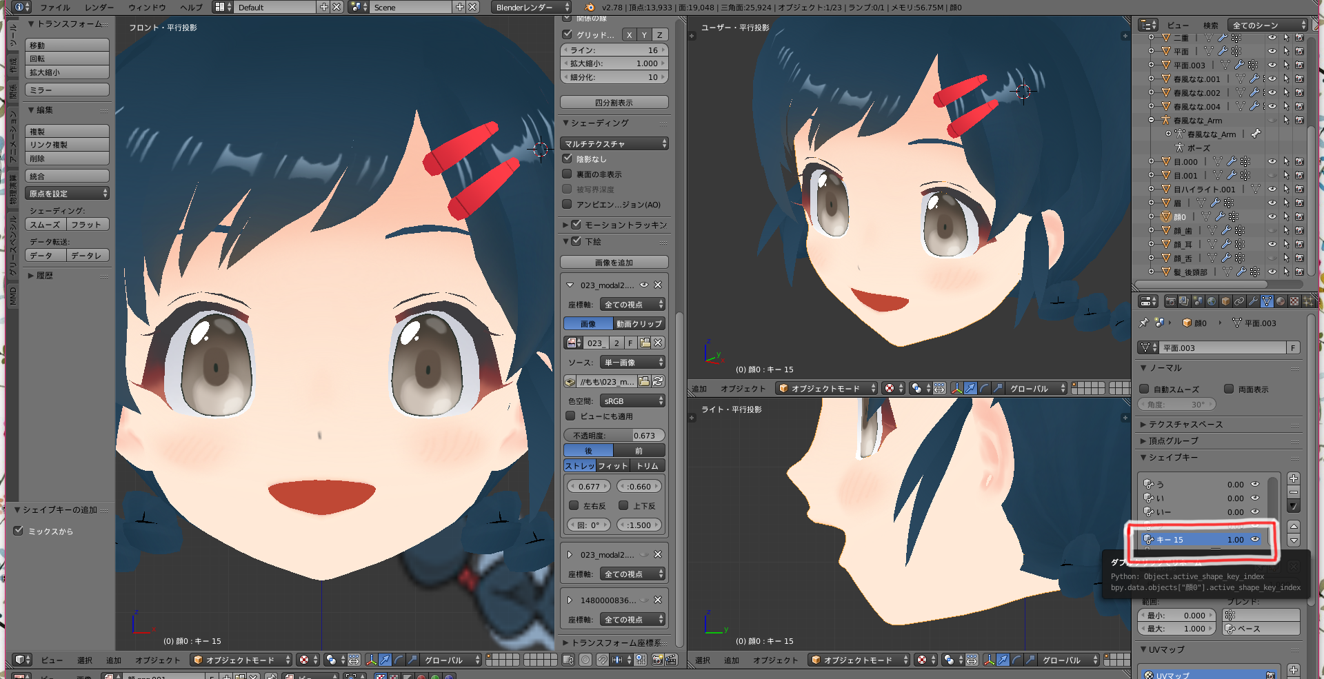Enable the 自動スムーズ auto smooth checkbox
Image resolution: width=1324 pixels, height=679 pixels.
[x=1144, y=389]
